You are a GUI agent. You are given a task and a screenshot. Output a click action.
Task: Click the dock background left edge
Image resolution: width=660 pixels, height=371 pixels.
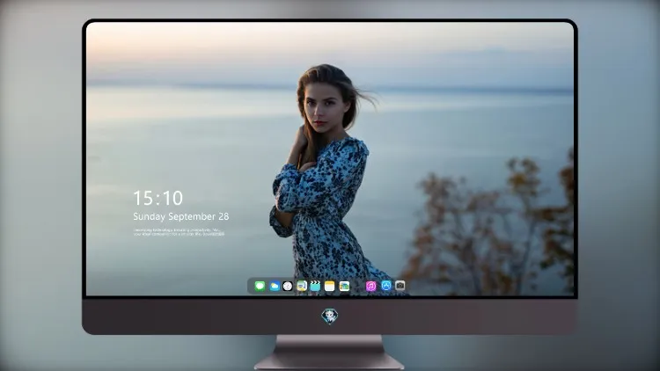(x=251, y=286)
